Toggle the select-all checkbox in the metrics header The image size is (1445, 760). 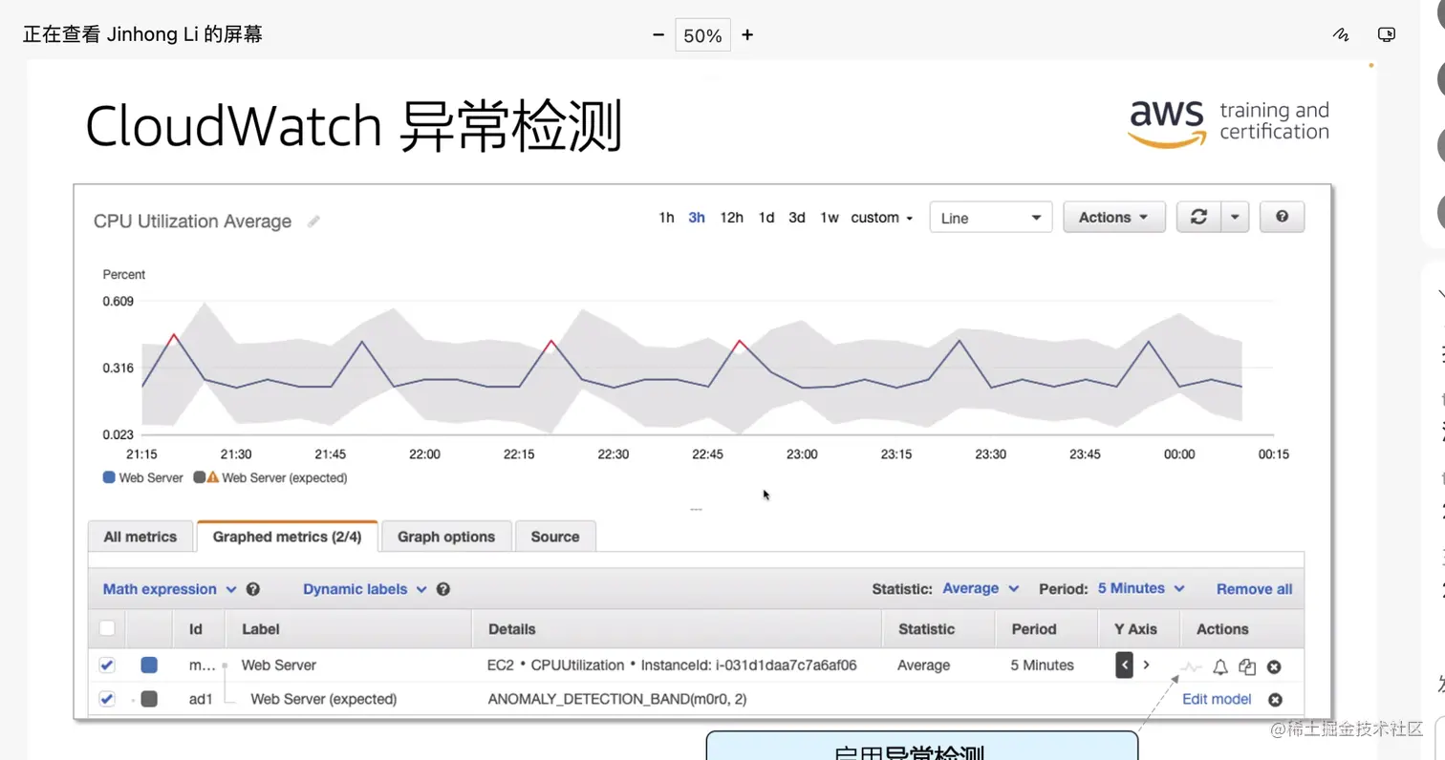[x=107, y=628]
